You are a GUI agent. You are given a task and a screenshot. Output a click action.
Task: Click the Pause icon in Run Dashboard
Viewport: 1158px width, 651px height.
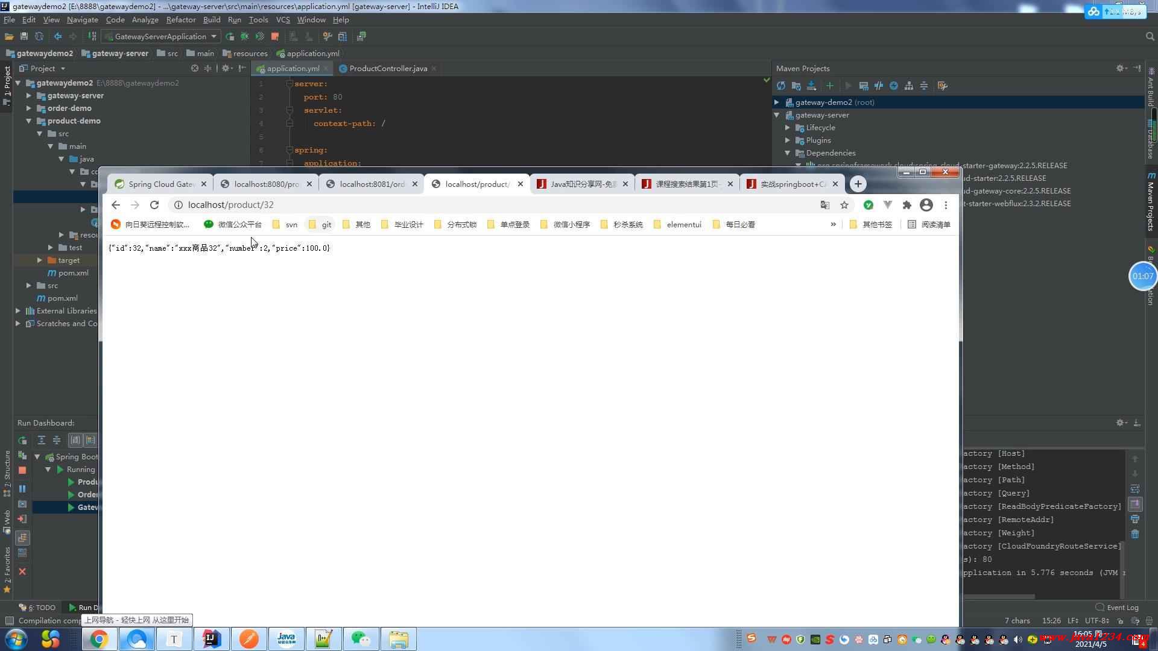coord(22,489)
